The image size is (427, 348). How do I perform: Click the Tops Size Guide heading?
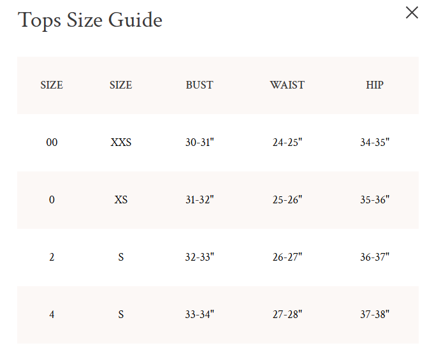[x=90, y=20]
